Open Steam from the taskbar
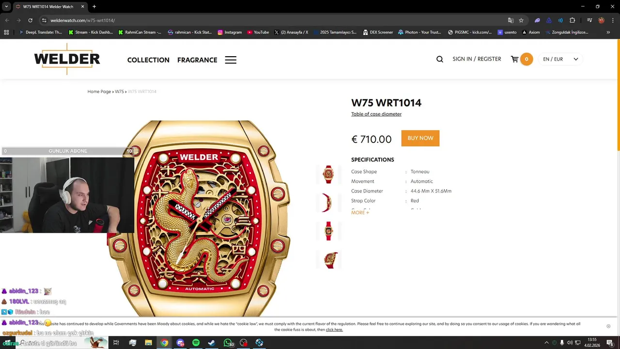Screen dimensions: 620x349 212,343
